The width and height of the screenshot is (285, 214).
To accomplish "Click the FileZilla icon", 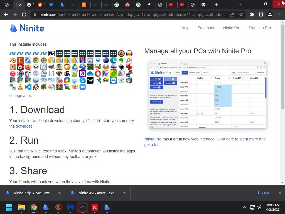I will coord(20,67).
